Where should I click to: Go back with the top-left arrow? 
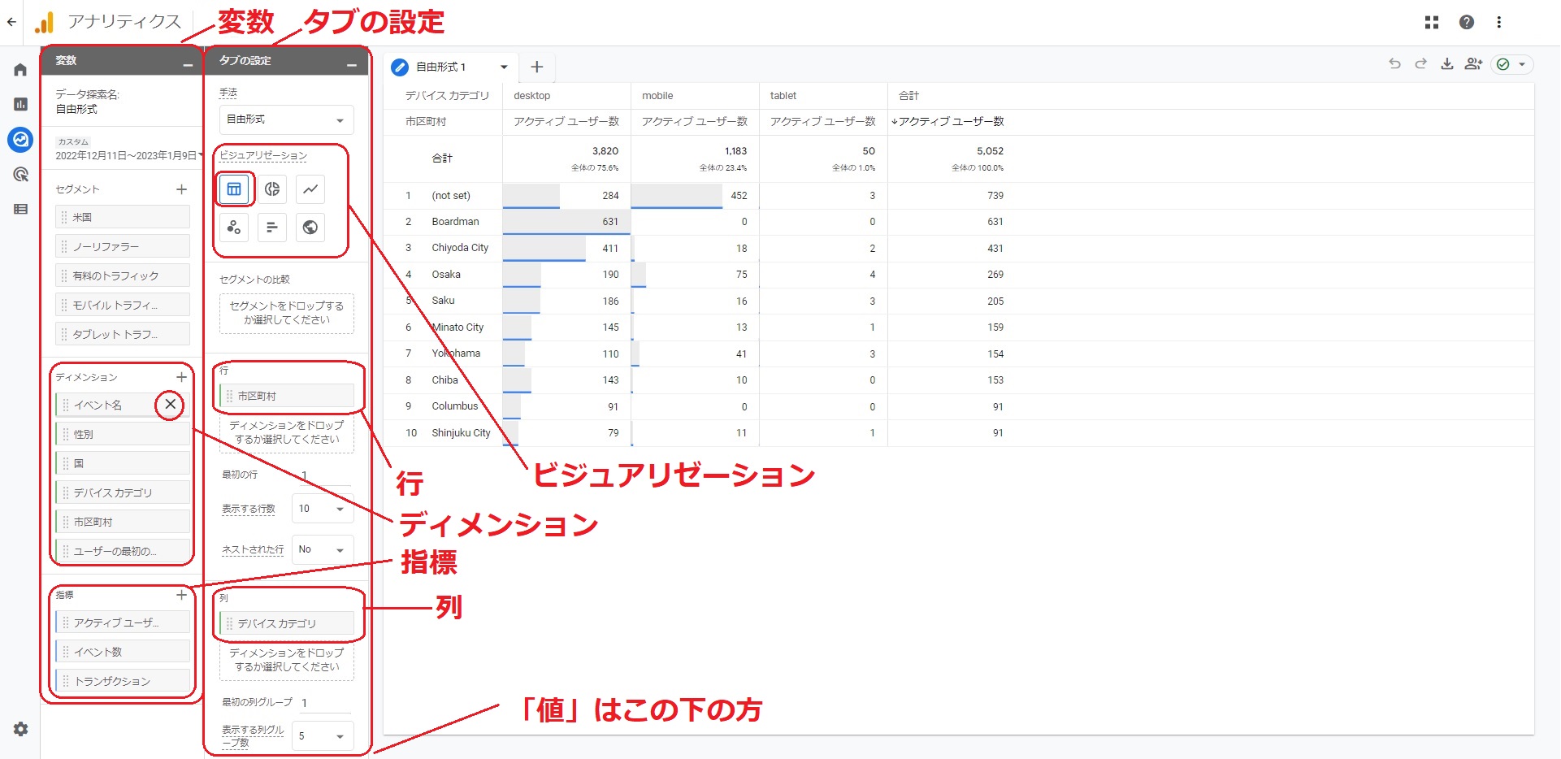[x=11, y=22]
